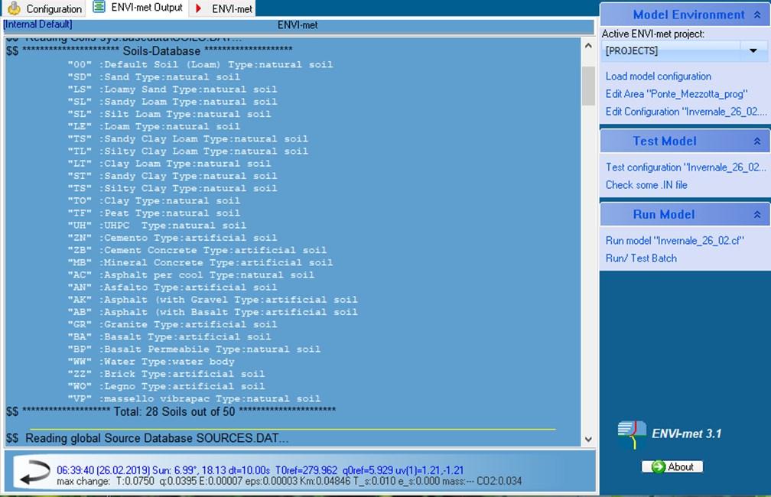
Task: Click the [Internal Default] label
Action: [x=38, y=24]
